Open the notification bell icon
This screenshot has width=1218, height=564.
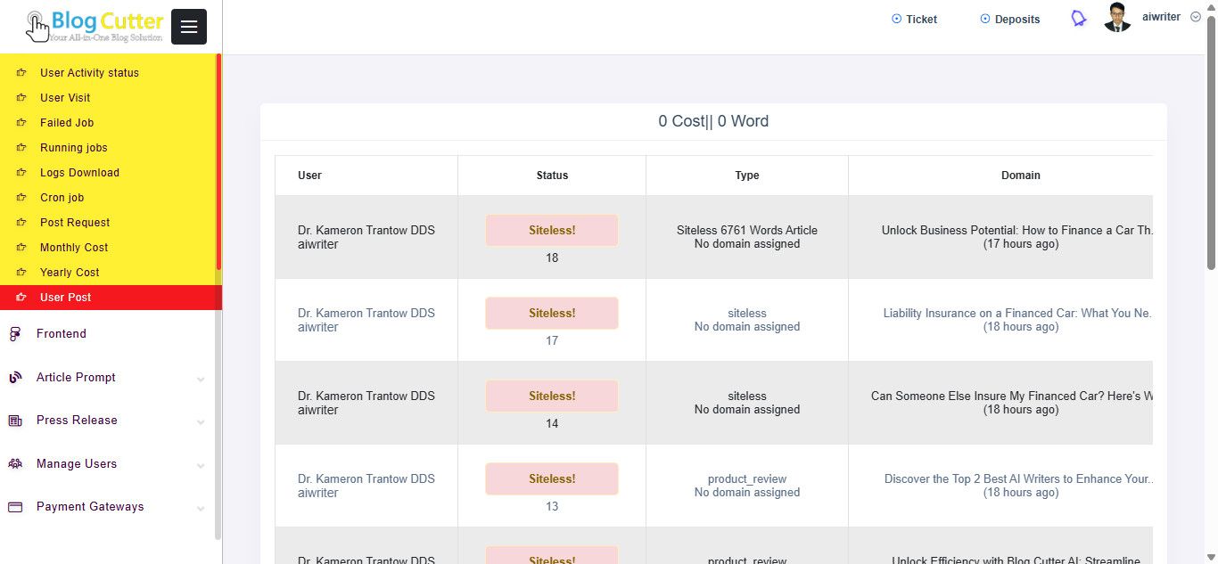point(1079,19)
